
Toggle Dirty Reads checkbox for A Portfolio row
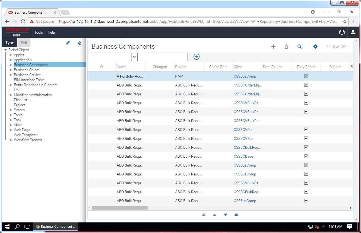(306, 76)
